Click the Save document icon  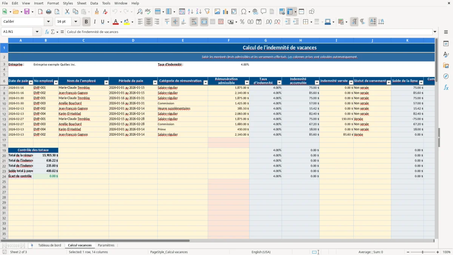click(x=27, y=12)
